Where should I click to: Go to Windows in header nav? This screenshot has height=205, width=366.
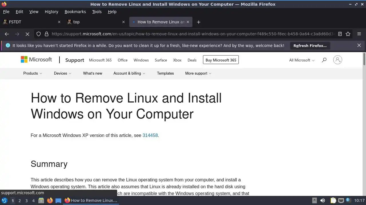(141, 60)
